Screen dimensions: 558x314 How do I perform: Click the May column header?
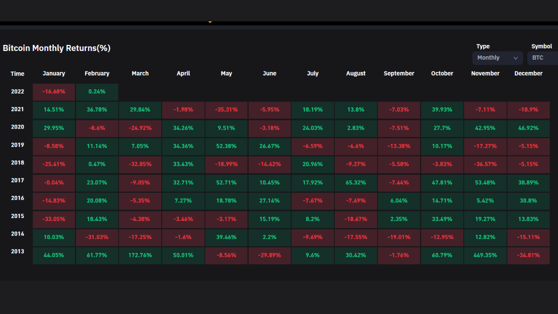pyautogui.click(x=226, y=73)
